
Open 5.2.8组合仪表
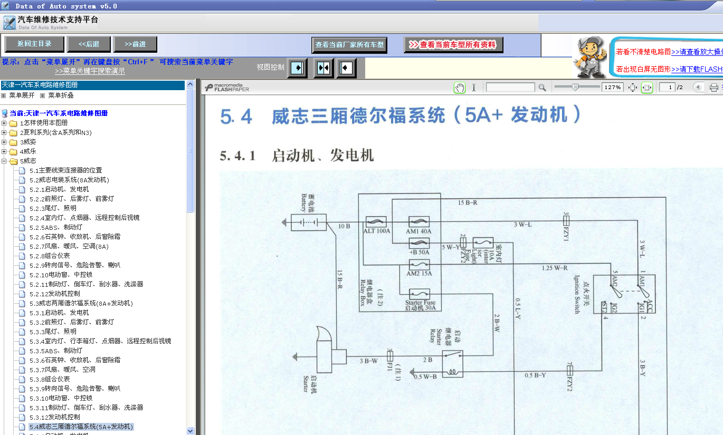click(x=50, y=256)
